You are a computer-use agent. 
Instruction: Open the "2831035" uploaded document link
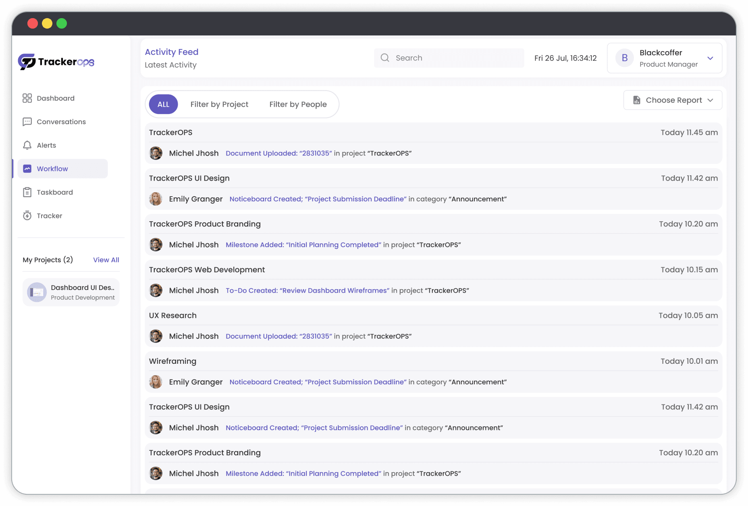coord(278,153)
